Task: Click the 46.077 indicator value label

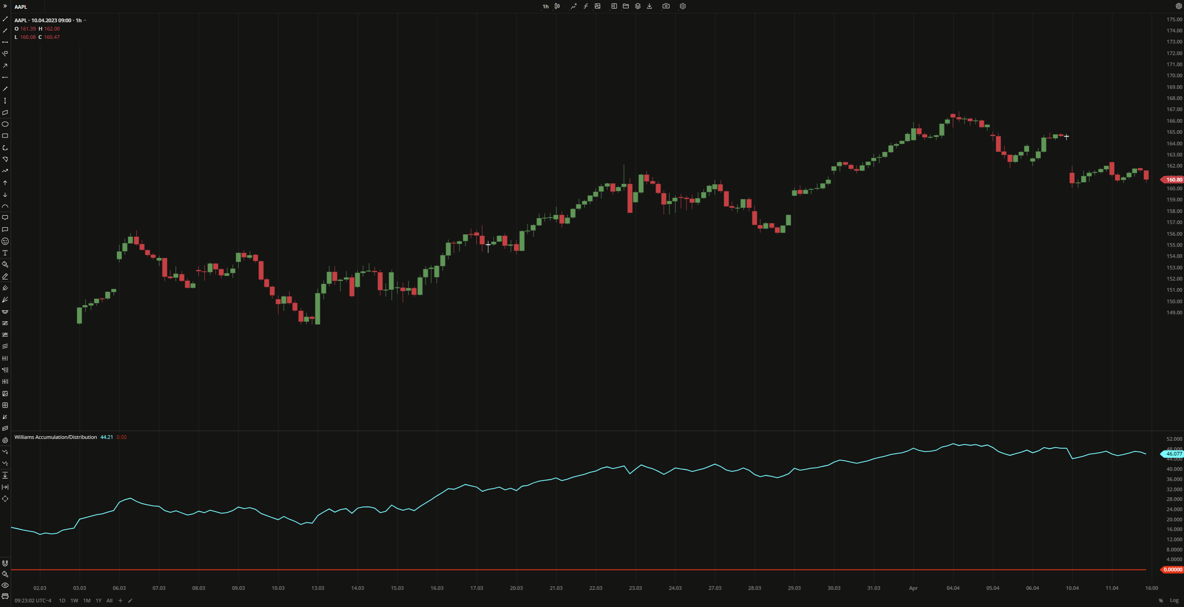Action: pos(1172,454)
